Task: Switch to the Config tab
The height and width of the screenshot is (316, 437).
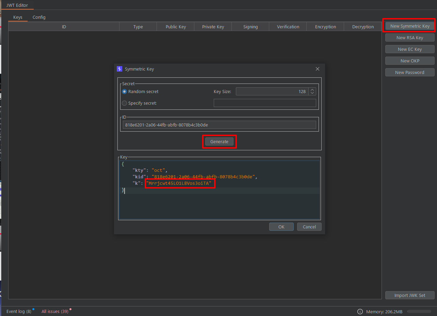Action: (39, 17)
